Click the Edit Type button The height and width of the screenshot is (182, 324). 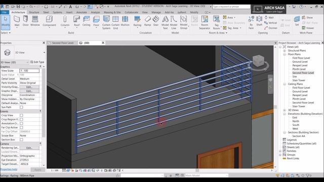tap(37, 62)
